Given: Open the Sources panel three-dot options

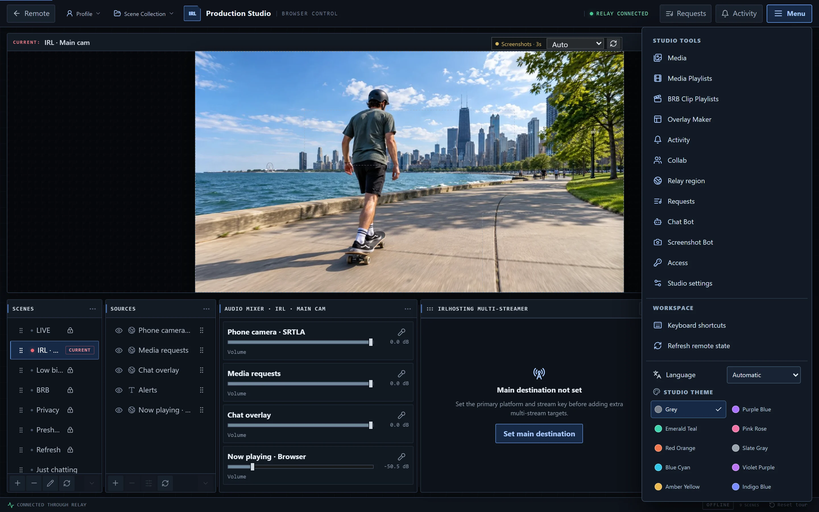Looking at the screenshot, I should (x=206, y=309).
